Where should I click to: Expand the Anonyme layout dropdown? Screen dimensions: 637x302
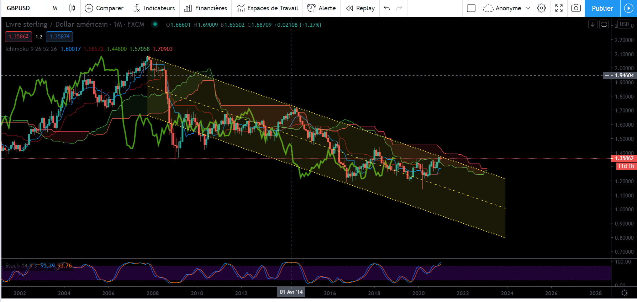pyautogui.click(x=528, y=8)
